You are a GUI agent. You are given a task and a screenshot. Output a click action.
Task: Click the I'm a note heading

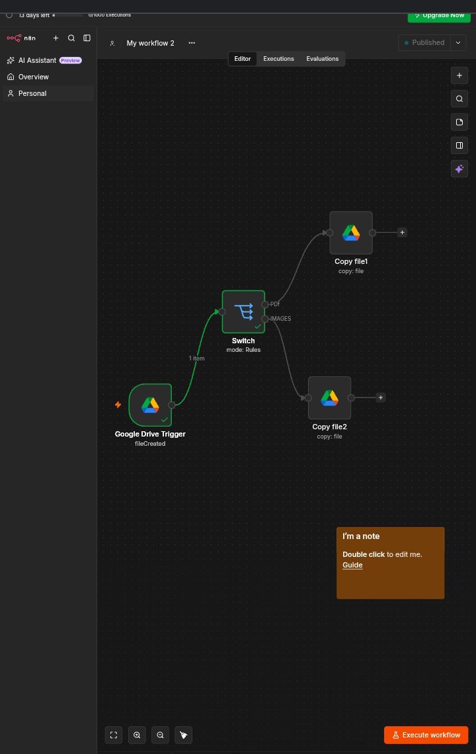tap(361, 536)
